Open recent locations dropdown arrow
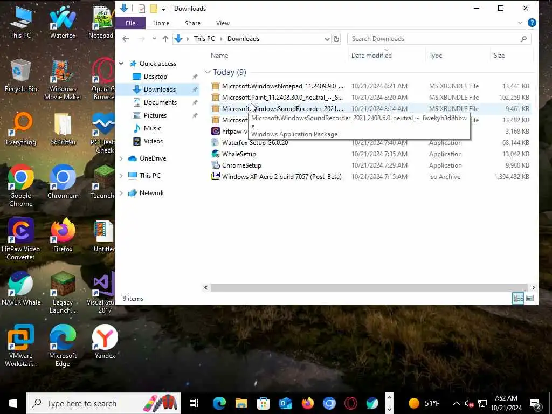This screenshot has width=552, height=414. pyautogui.click(x=154, y=39)
